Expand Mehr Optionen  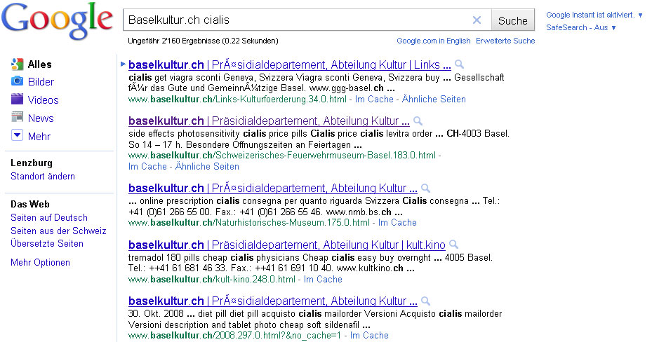point(40,262)
